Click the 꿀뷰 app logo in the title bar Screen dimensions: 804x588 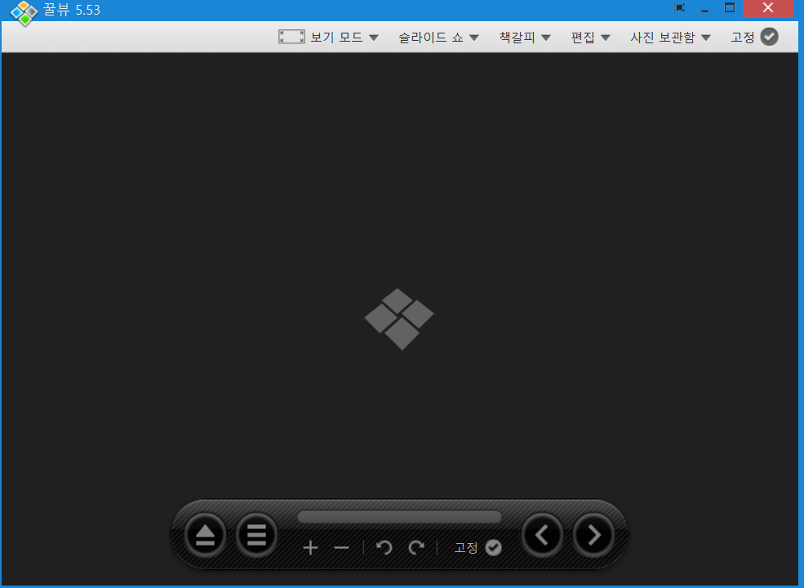[24, 11]
